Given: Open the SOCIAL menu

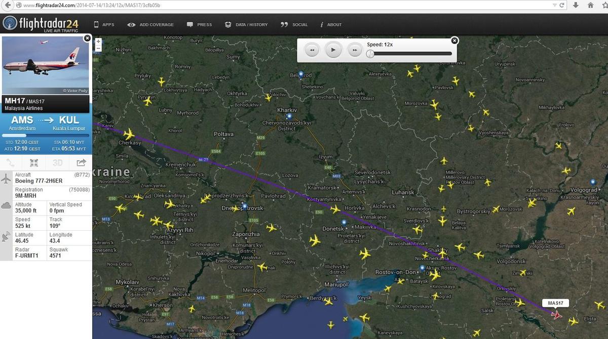Looking at the screenshot, I should click(x=294, y=24).
